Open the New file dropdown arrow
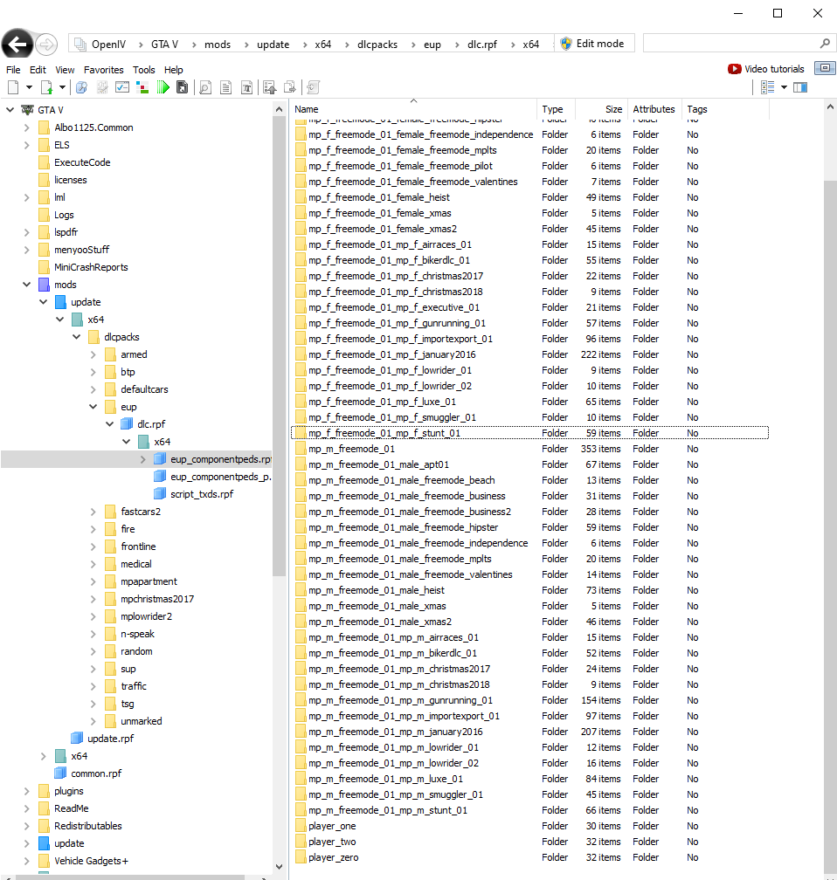The width and height of the screenshot is (837, 880). click(x=29, y=87)
